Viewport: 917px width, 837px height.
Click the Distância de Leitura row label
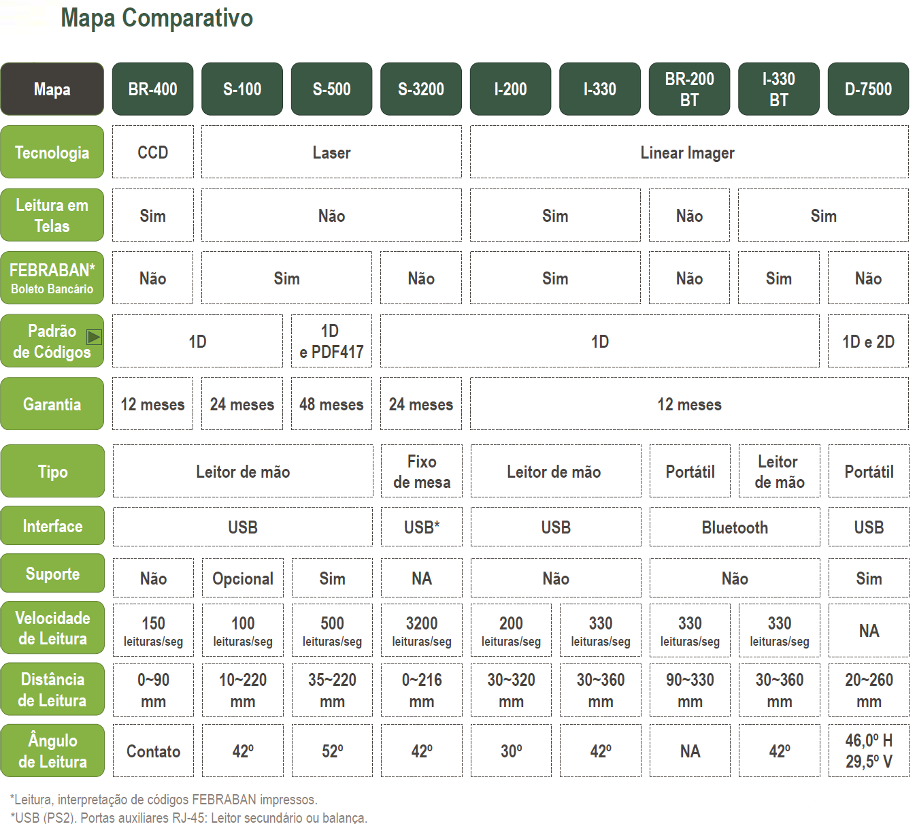point(53,689)
